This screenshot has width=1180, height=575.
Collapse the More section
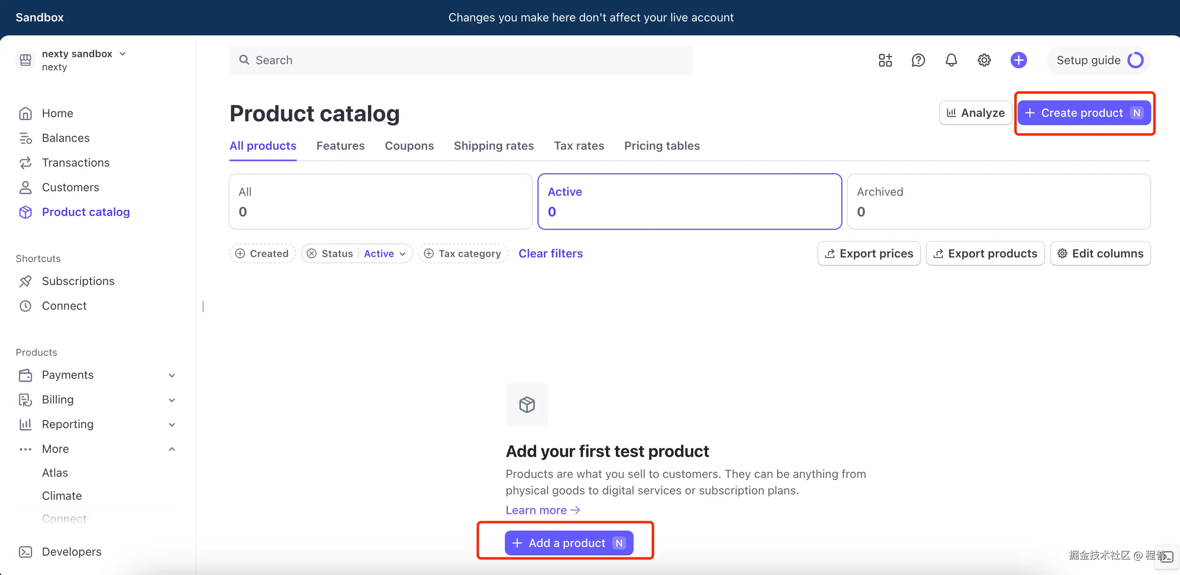click(172, 449)
